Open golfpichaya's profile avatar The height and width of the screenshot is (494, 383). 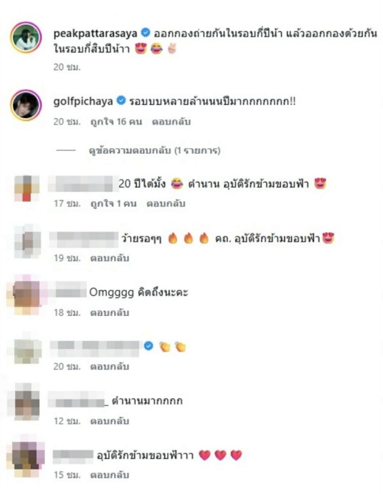[26, 105]
